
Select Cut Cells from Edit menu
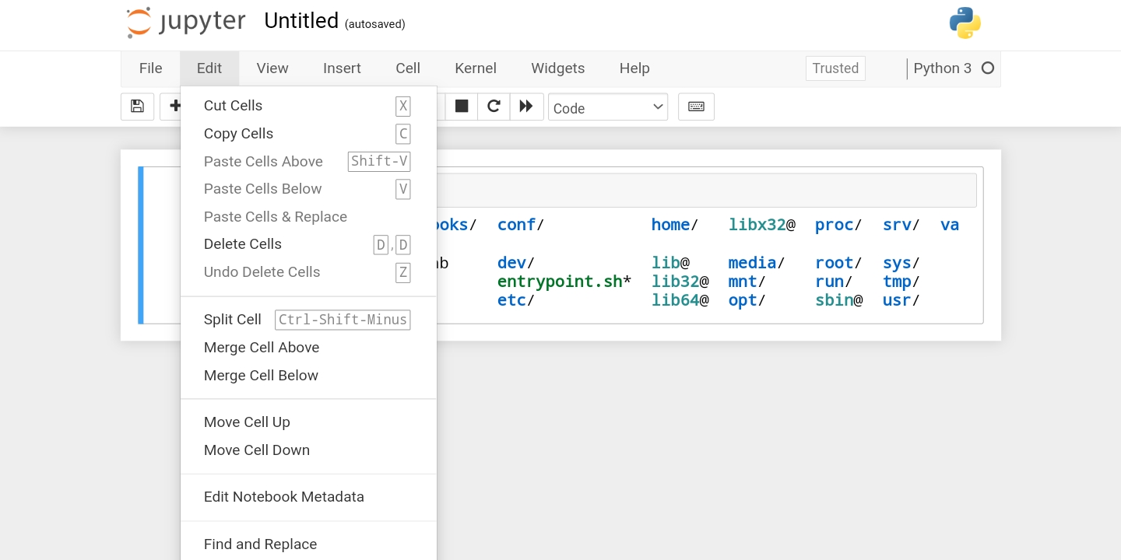[x=233, y=106]
